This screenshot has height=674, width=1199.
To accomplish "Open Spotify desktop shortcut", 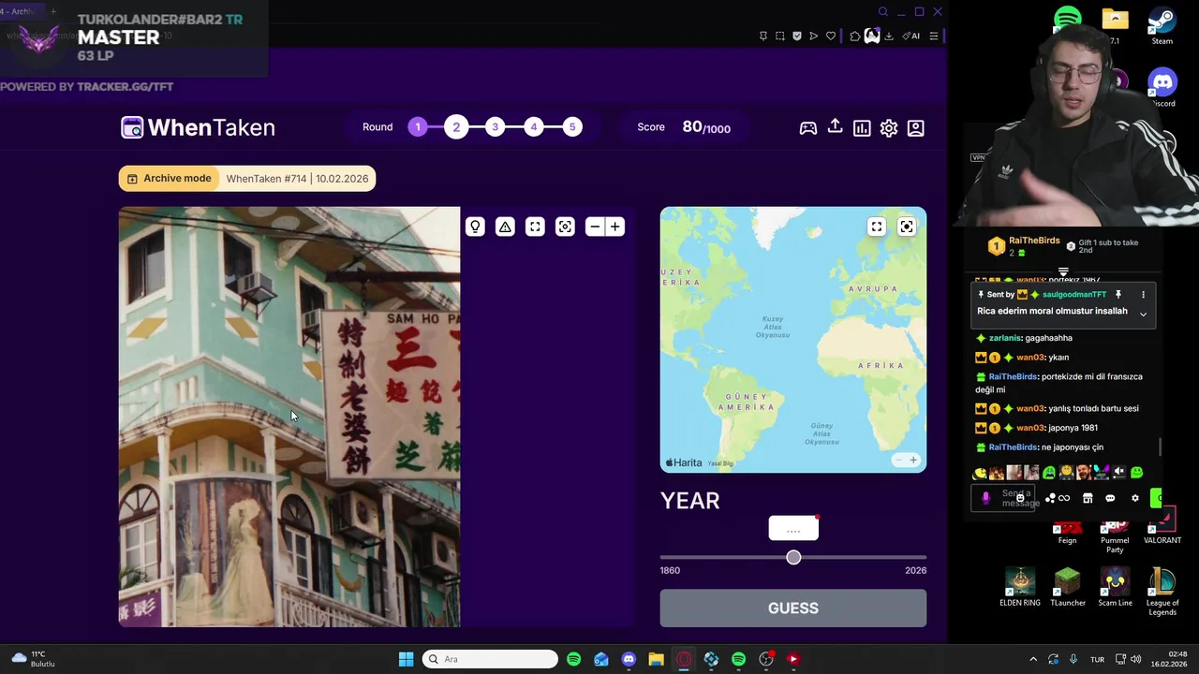I will click(1068, 19).
